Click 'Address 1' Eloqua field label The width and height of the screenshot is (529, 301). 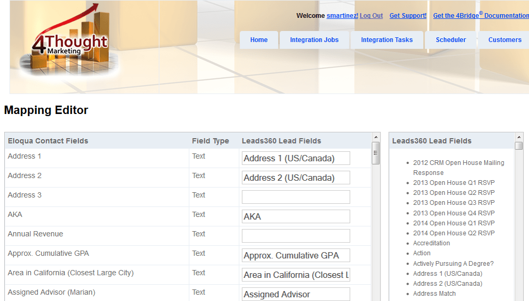coord(24,156)
